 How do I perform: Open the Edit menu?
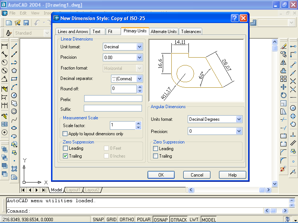click(x=23, y=13)
